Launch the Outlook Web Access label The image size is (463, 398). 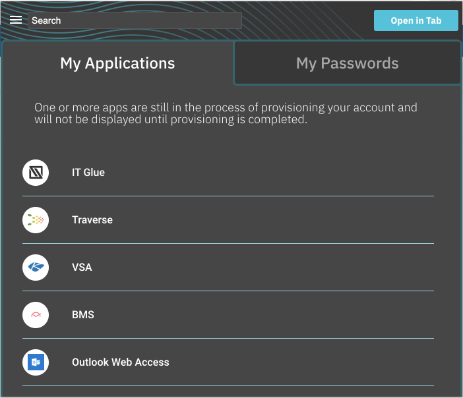(x=121, y=362)
